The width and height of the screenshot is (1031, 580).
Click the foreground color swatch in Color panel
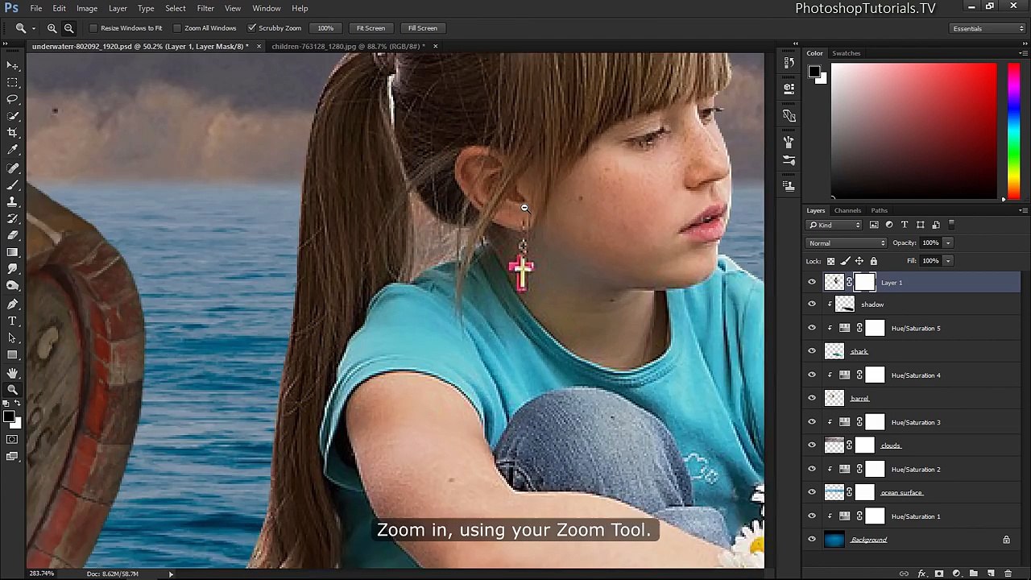(814, 73)
